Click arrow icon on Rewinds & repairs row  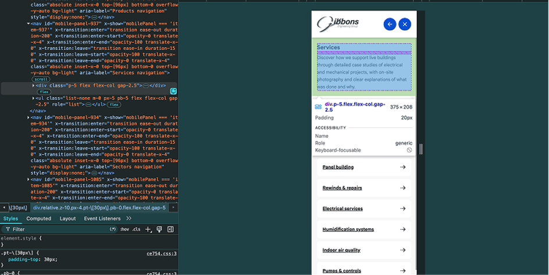tap(402, 188)
